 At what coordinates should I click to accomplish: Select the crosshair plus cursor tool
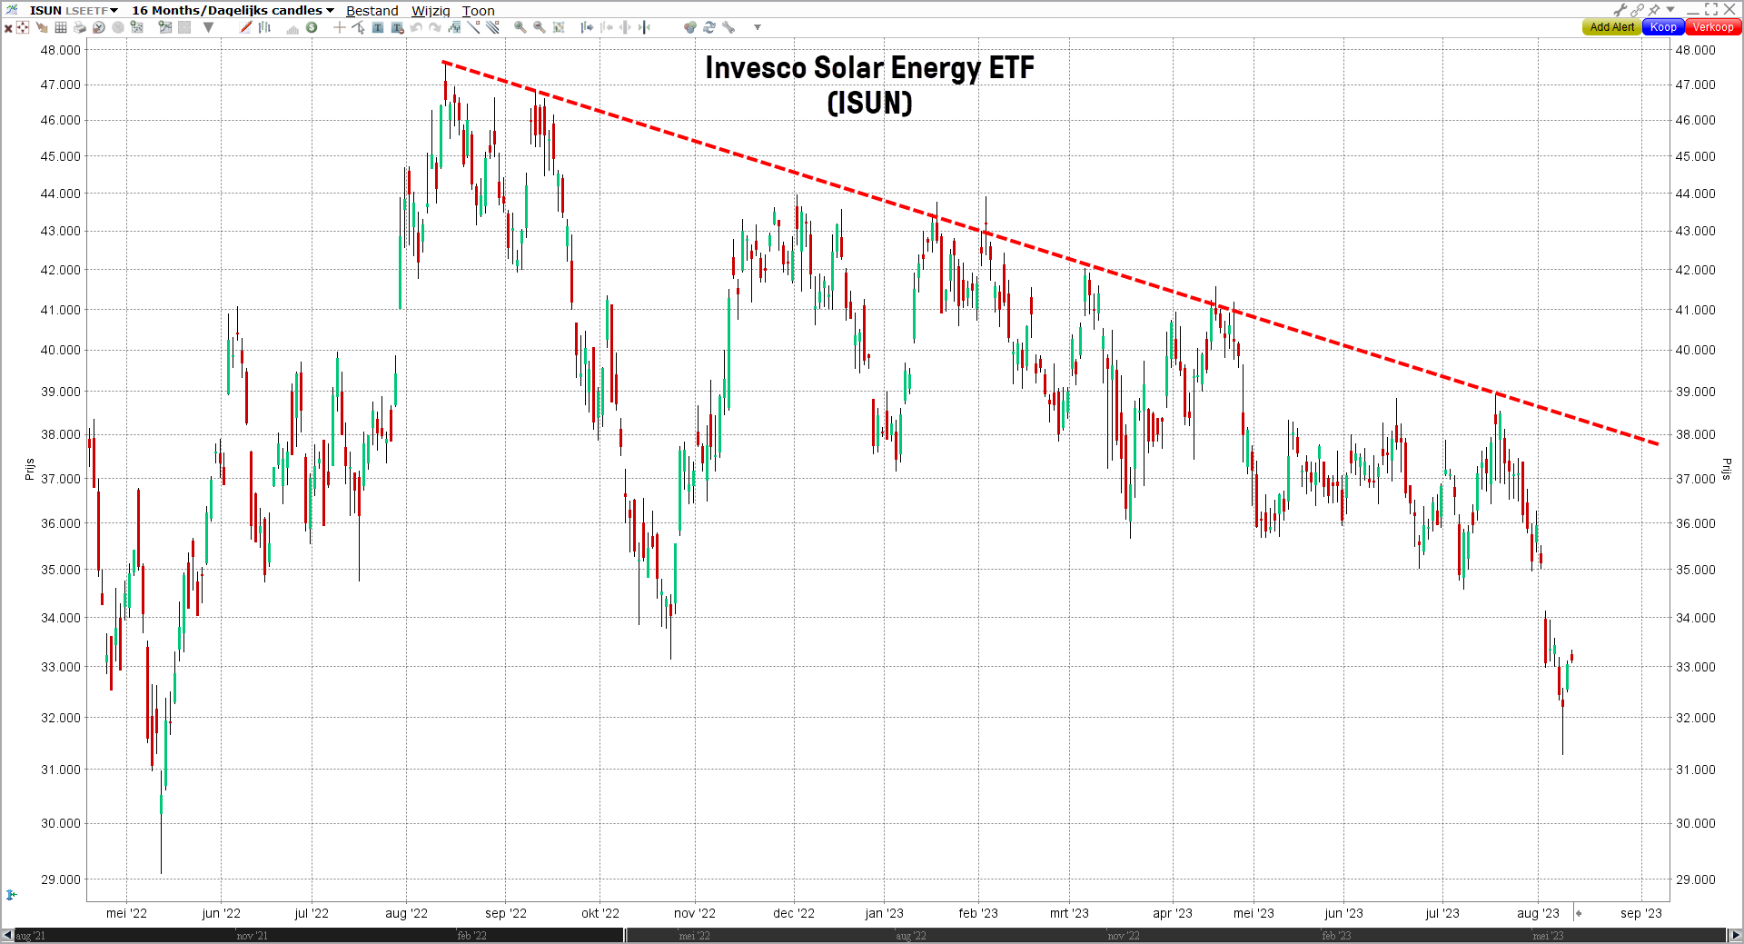(x=340, y=27)
